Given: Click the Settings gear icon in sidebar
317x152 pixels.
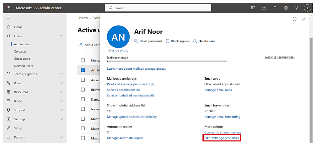Looking at the screenshot, I should tap(9, 119).
